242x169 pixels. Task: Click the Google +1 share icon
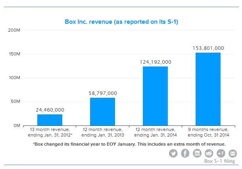(x=221, y=153)
